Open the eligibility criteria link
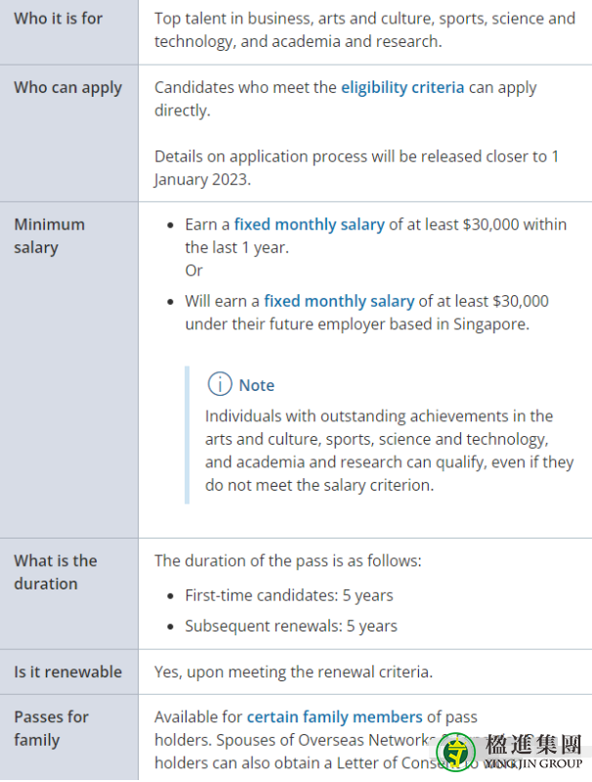Screen dimensions: 592x782 tap(402, 87)
